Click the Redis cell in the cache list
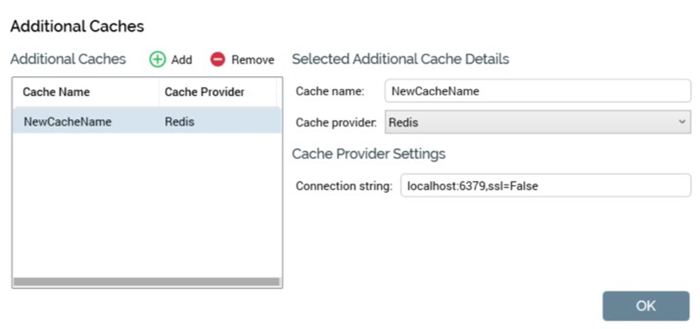The image size is (700, 329). [179, 122]
